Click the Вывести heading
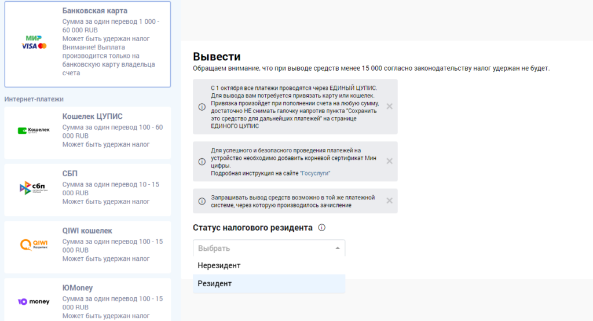The width and height of the screenshot is (593, 321). (217, 56)
